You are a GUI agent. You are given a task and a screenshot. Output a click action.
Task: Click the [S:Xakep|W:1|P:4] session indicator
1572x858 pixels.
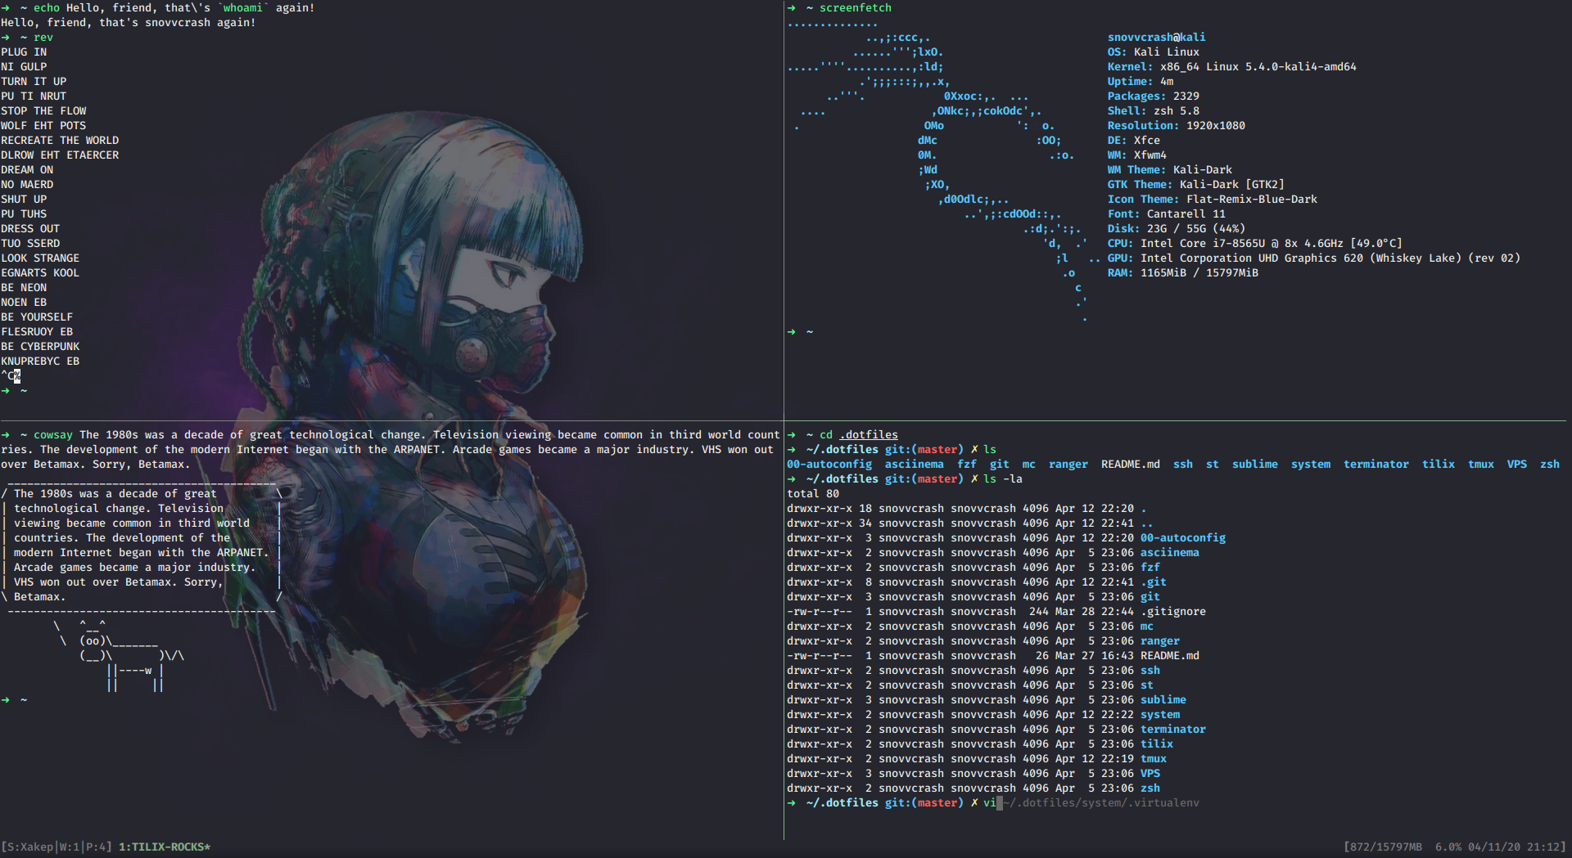tap(56, 847)
